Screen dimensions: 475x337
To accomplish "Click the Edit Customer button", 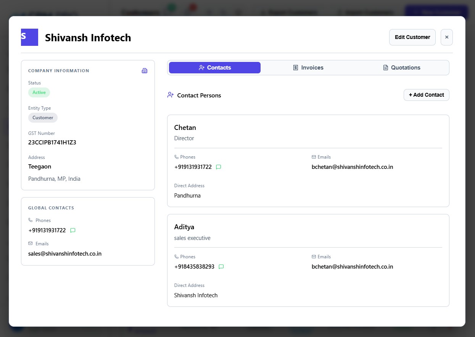I will pyautogui.click(x=412, y=37).
